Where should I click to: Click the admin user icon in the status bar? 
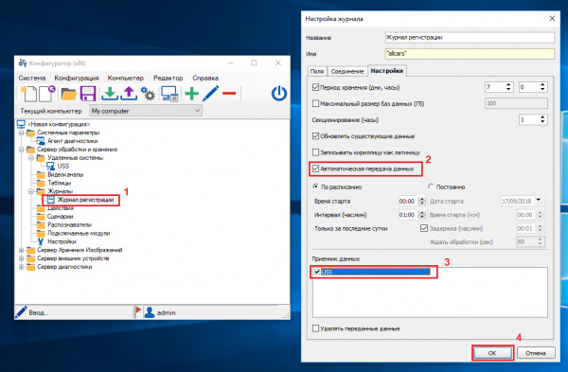[x=150, y=312]
